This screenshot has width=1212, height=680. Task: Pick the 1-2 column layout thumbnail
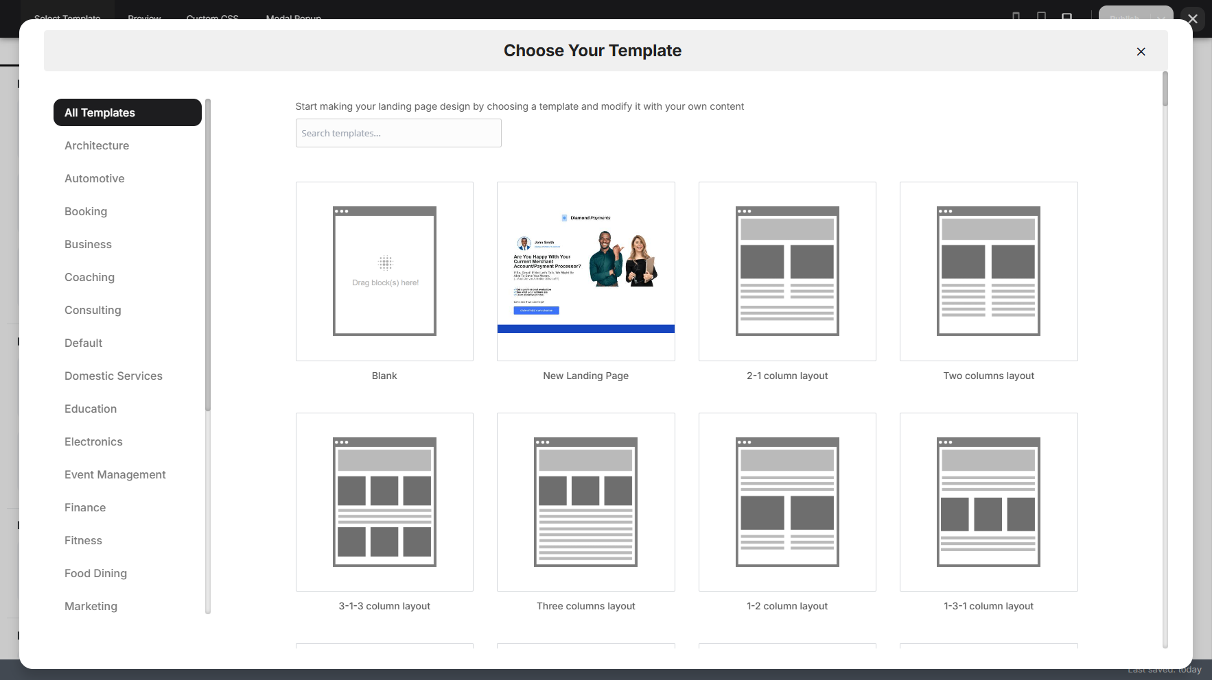(787, 502)
